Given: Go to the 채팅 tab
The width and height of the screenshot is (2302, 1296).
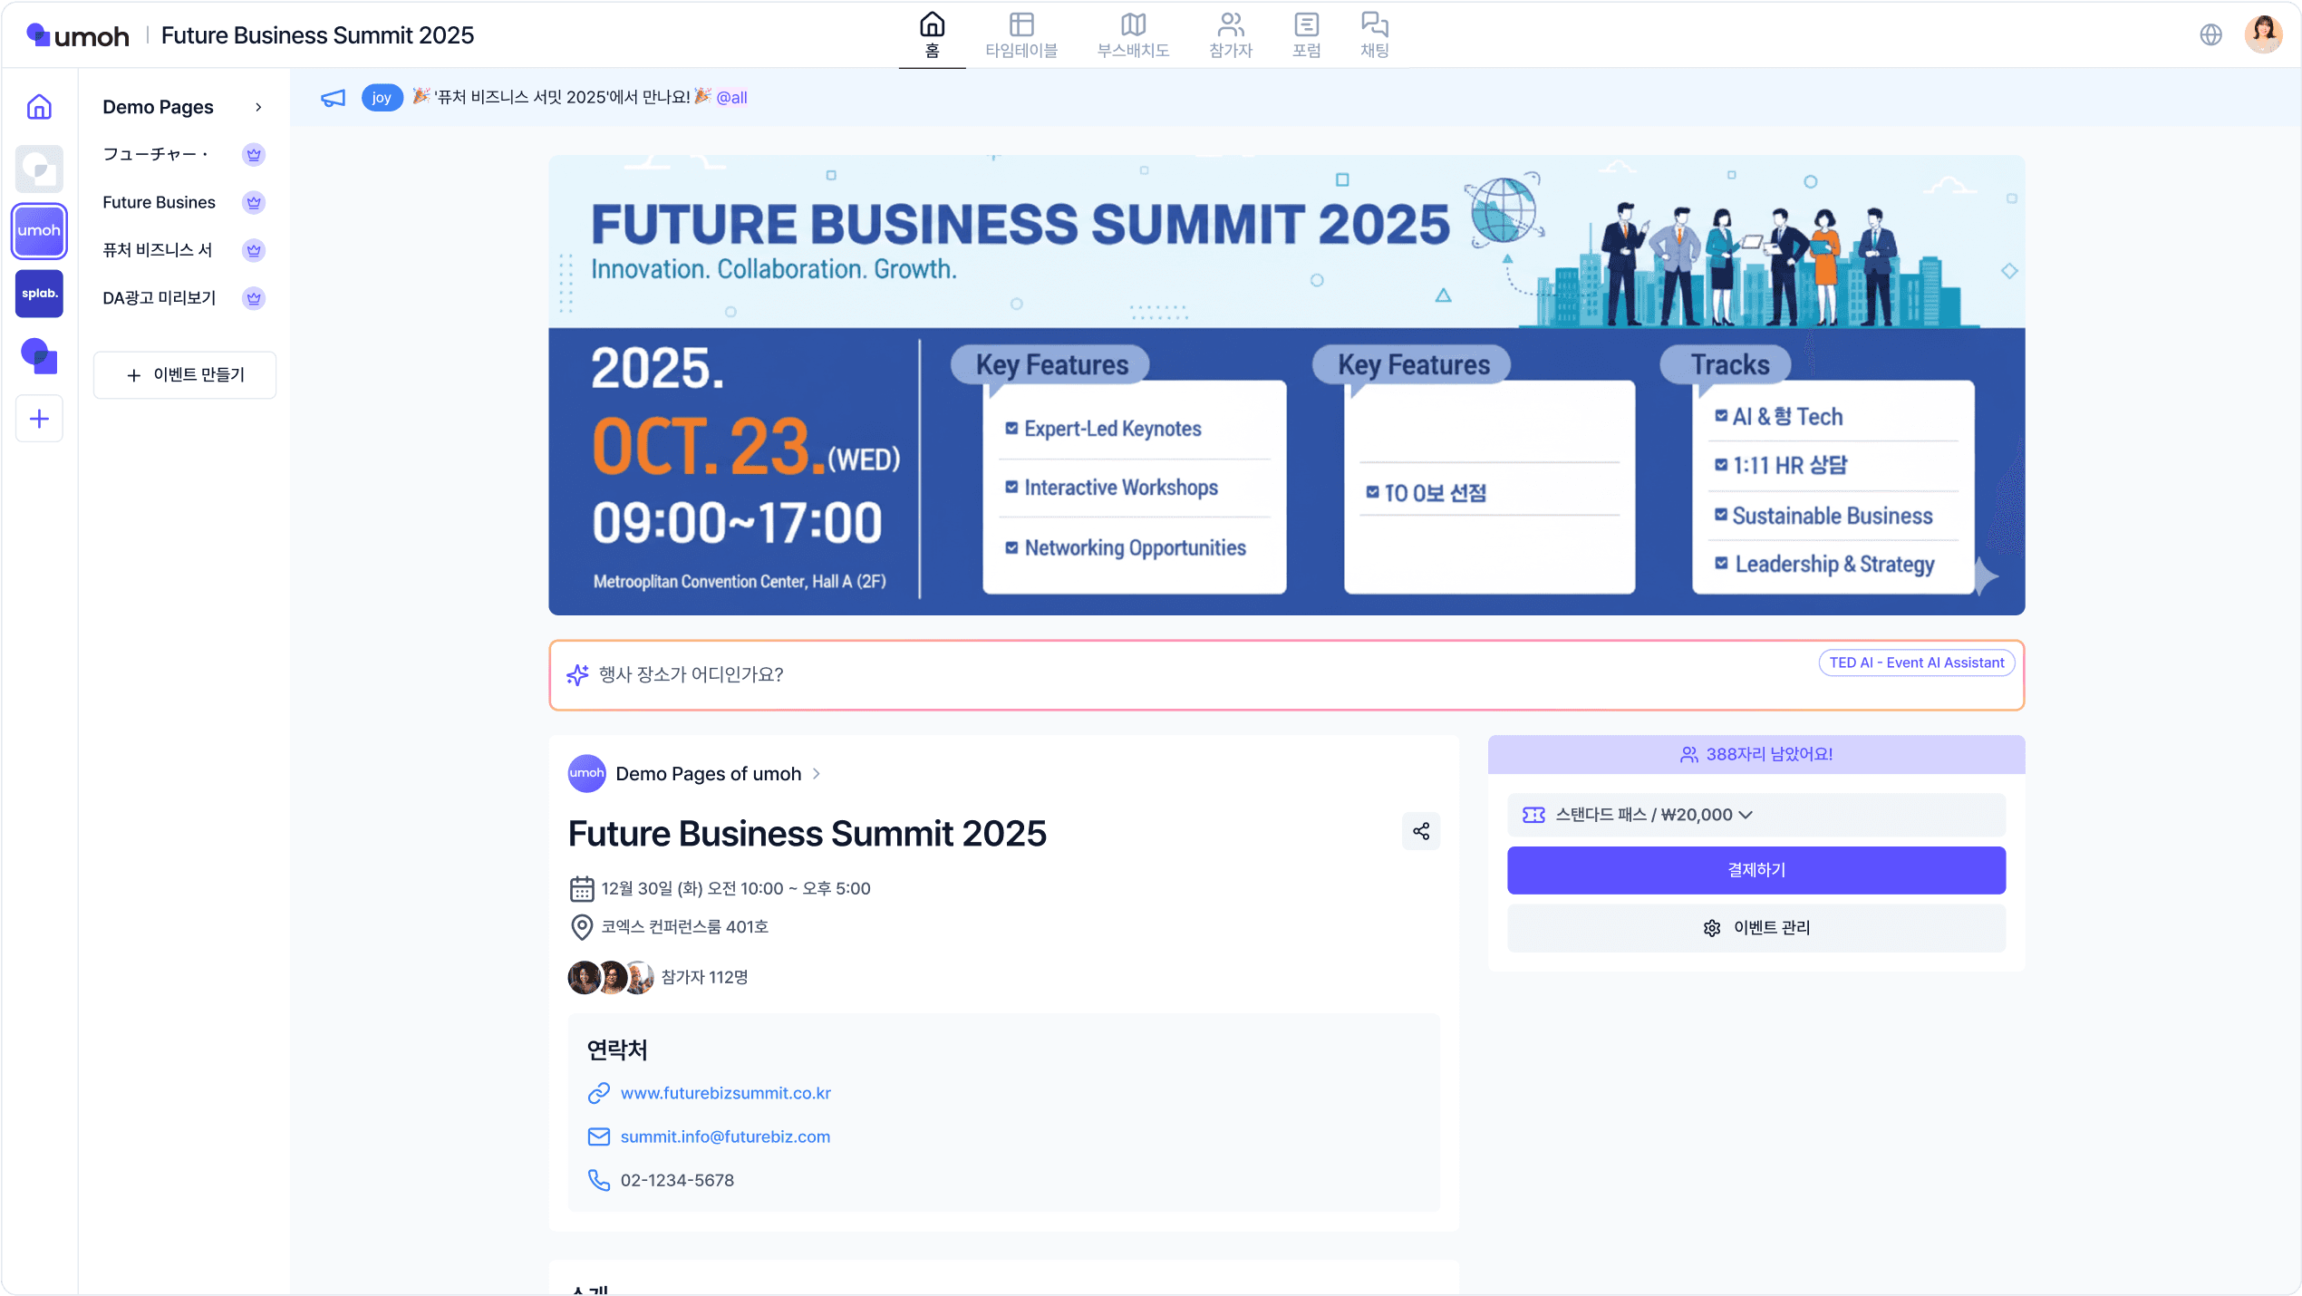Looking at the screenshot, I should click(1374, 35).
